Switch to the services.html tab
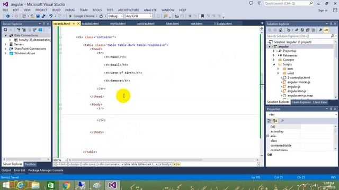The width and height of the screenshot is (339, 190). point(146,24)
